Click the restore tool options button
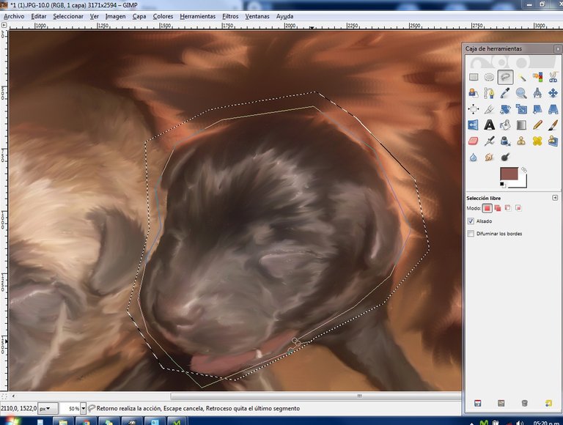 [501, 404]
